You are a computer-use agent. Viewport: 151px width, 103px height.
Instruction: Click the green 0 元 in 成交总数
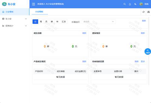tap(74, 46)
